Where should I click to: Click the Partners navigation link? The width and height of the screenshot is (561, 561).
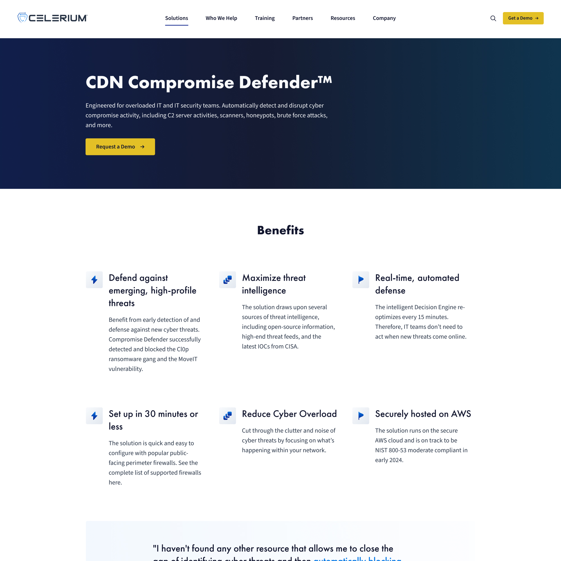302,18
